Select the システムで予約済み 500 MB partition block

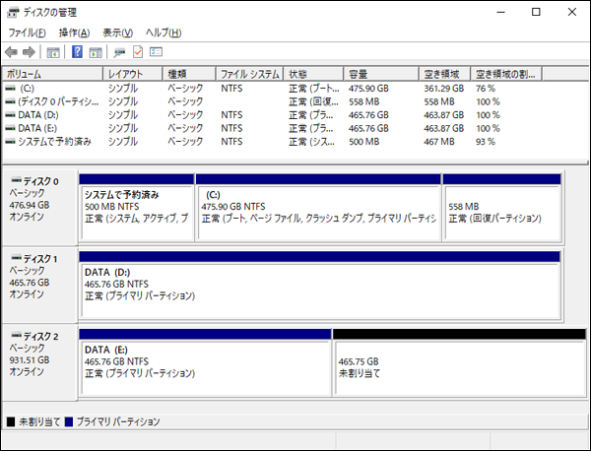pos(137,208)
